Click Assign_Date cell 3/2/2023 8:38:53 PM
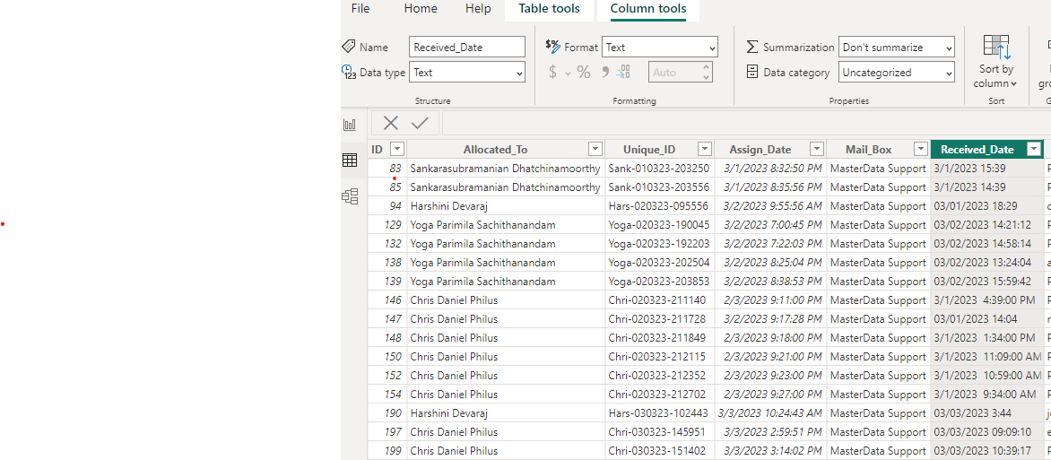Viewport: 1051px width, 460px height. click(x=770, y=282)
